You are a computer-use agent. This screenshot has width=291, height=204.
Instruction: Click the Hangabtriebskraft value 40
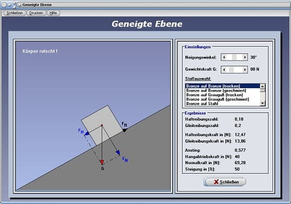[x=237, y=156]
